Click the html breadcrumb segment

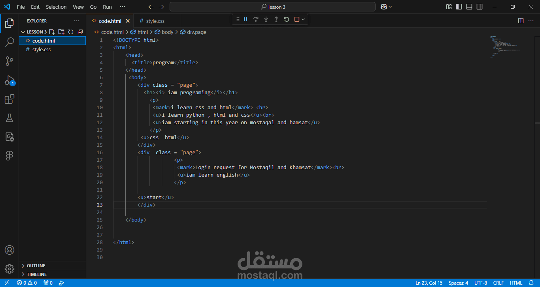tap(140, 32)
